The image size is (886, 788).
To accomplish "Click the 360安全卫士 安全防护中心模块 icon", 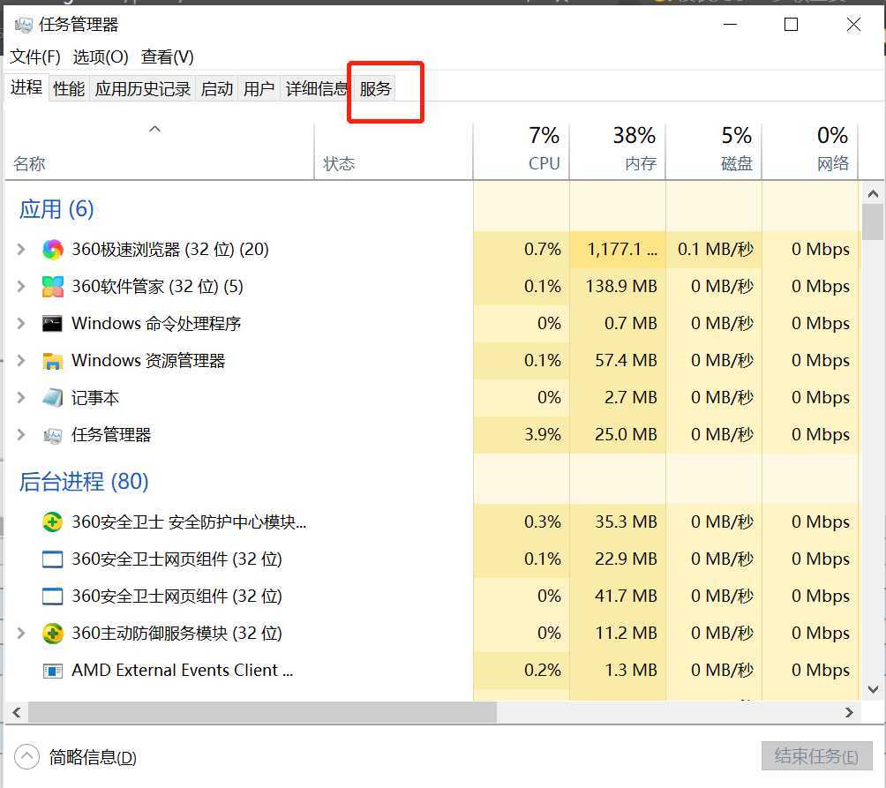I will pyautogui.click(x=53, y=522).
